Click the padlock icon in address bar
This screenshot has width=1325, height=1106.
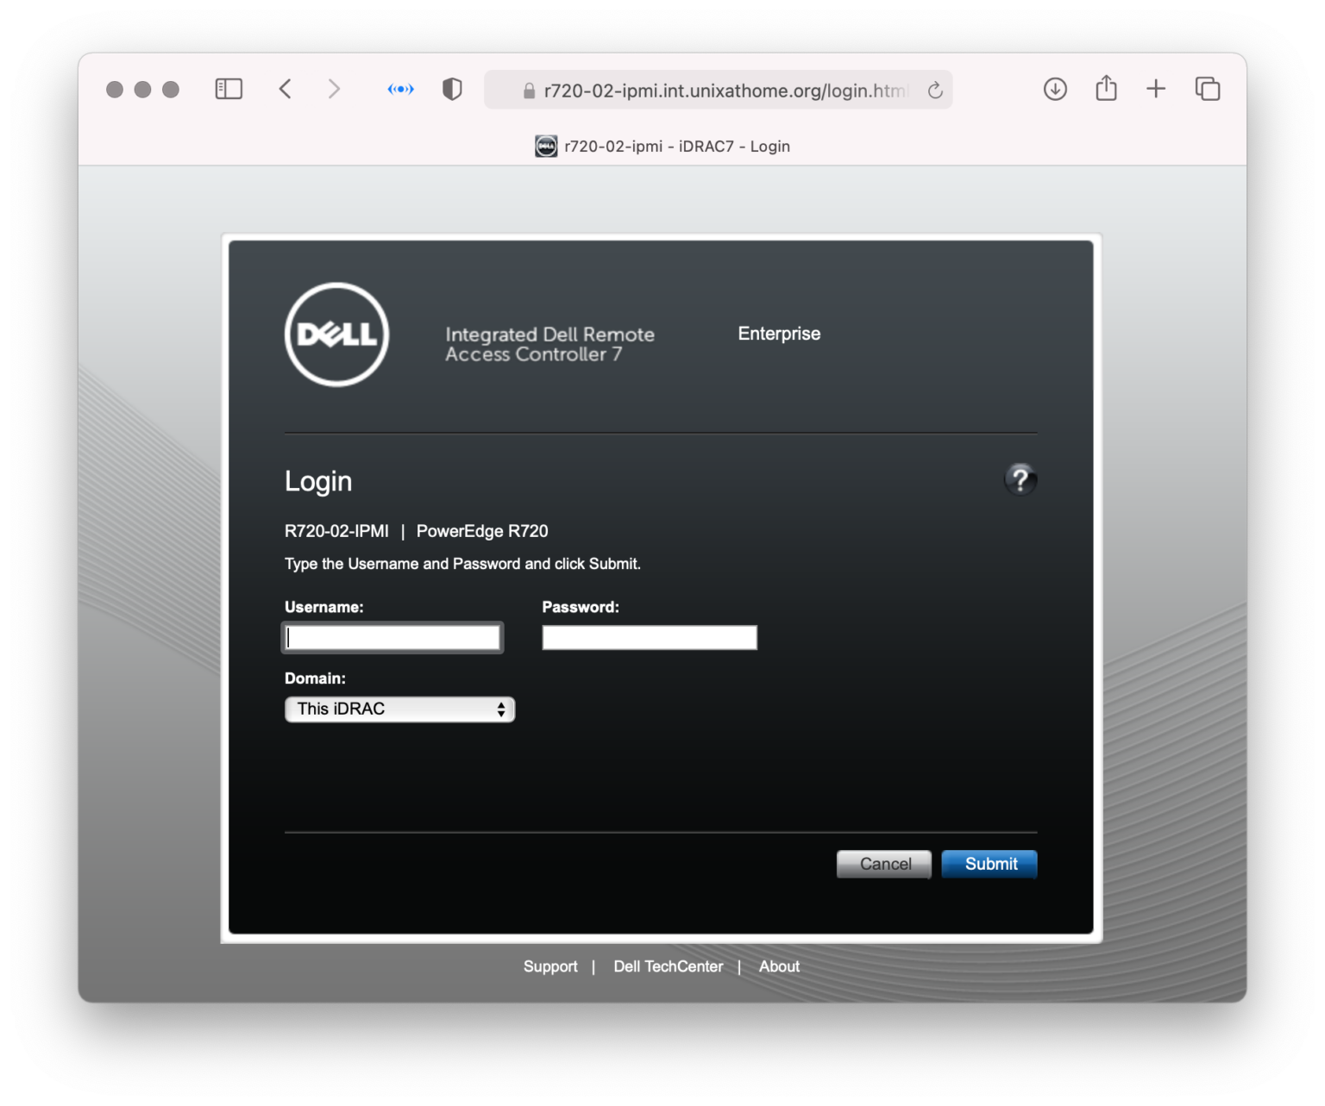coord(530,91)
